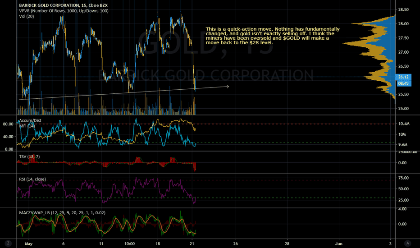Click the 28 date label on time axis
This screenshot has width=420, height=248.
287,243
